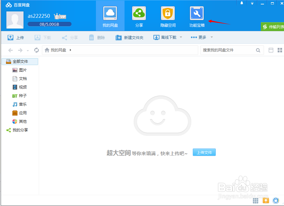
Task: Refresh the current folder view
Action: (x=36, y=50)
